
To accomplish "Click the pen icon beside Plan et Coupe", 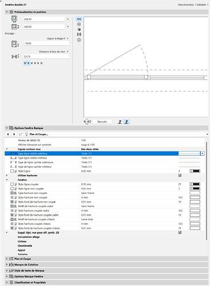I will (26, 134).
